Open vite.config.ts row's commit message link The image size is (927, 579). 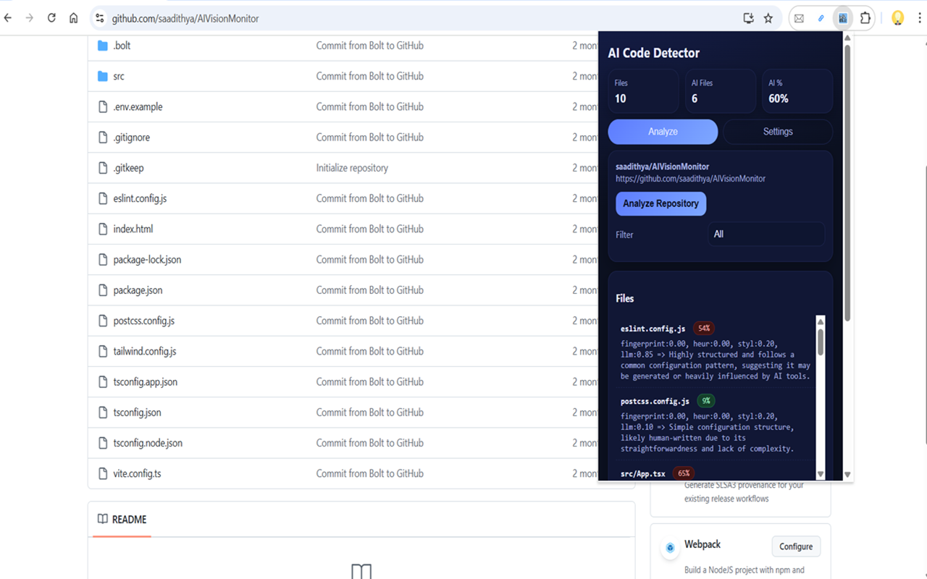tap(369, 473)
